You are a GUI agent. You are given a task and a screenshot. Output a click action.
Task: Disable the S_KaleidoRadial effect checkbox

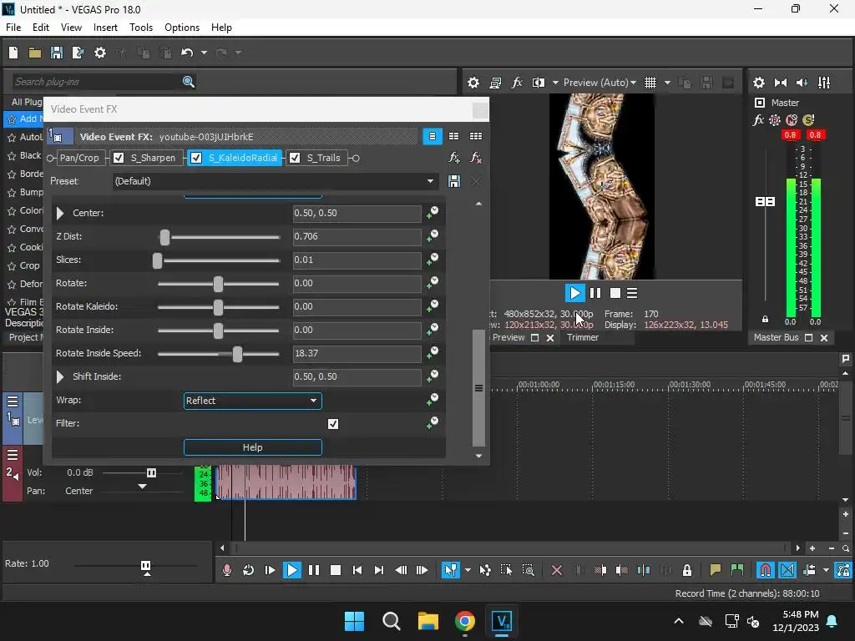[x=196, y=158]
